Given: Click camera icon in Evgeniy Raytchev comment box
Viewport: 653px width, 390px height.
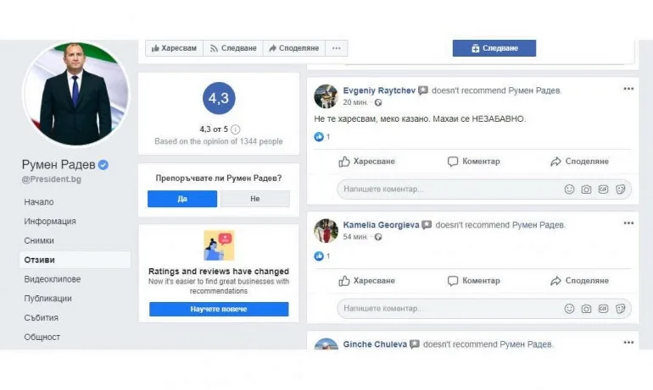Looking at the screenshot, I should coord(586,190).
